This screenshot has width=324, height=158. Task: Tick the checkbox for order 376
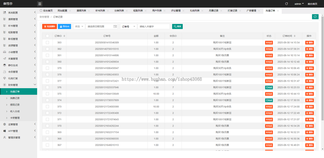(48, 87)
